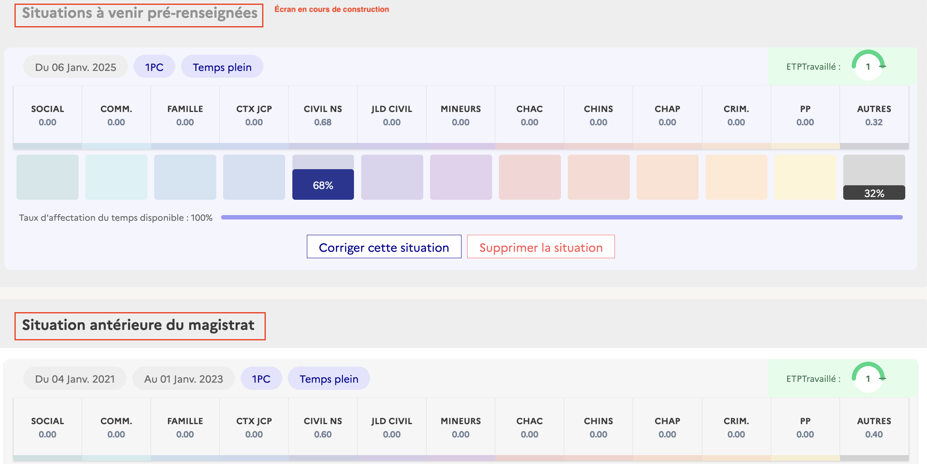Click the Supprimer la situation button

[x=541, y=247]
